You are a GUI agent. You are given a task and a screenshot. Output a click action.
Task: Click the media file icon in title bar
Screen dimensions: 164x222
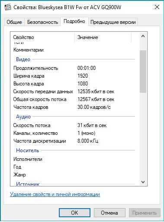[x=8, y=7]
